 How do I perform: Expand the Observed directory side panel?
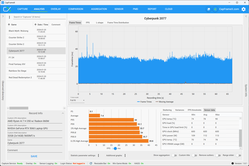pos(3,16)
